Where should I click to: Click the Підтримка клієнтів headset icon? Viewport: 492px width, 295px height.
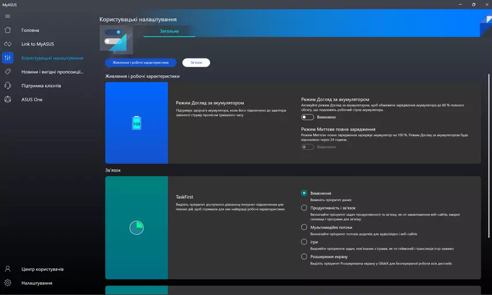tap(8, 86)
